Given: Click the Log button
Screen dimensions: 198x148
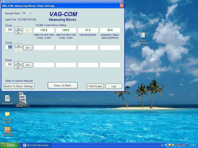Looking at the screenshot, I should [x=114, y=86].
